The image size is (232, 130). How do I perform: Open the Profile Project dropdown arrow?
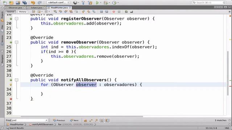click(118, 3)
